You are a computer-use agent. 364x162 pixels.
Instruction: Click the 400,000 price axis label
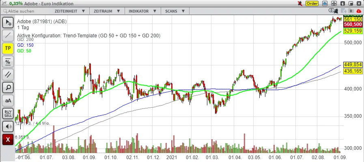tap(353, 89)
